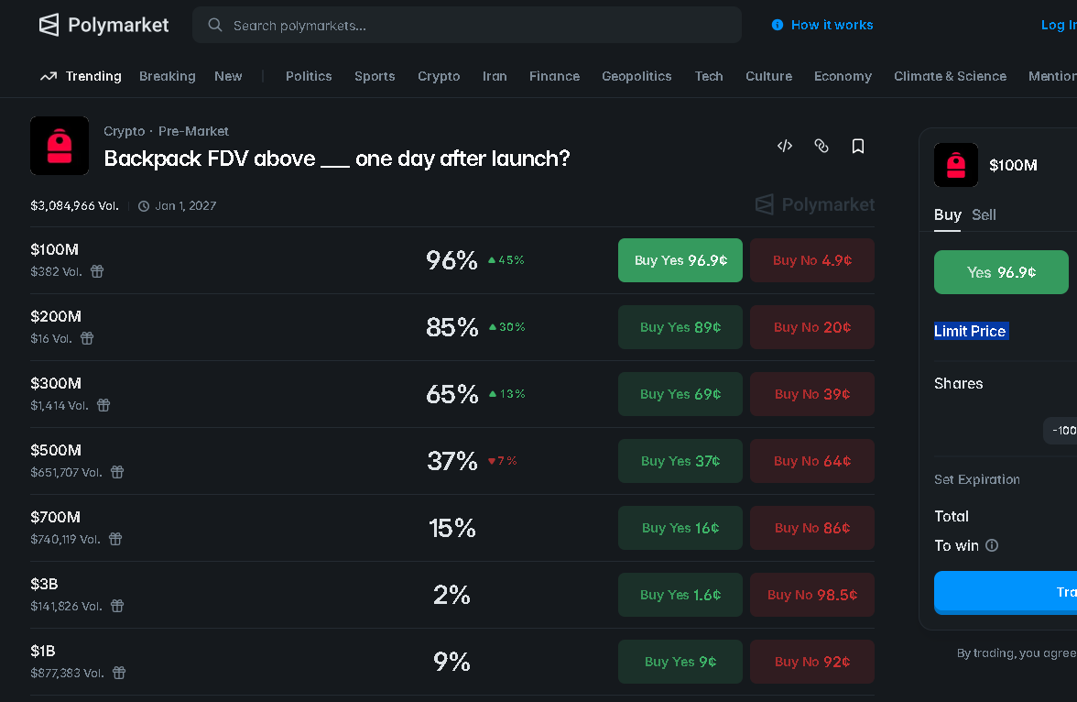Switch to the Sell tab in trade panel
Viewport: 1077px width, 702px height.
point(984,215)
